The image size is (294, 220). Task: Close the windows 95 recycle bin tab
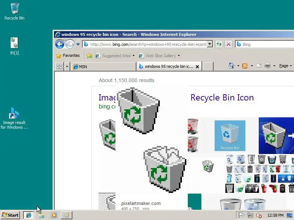pos(197,67)
